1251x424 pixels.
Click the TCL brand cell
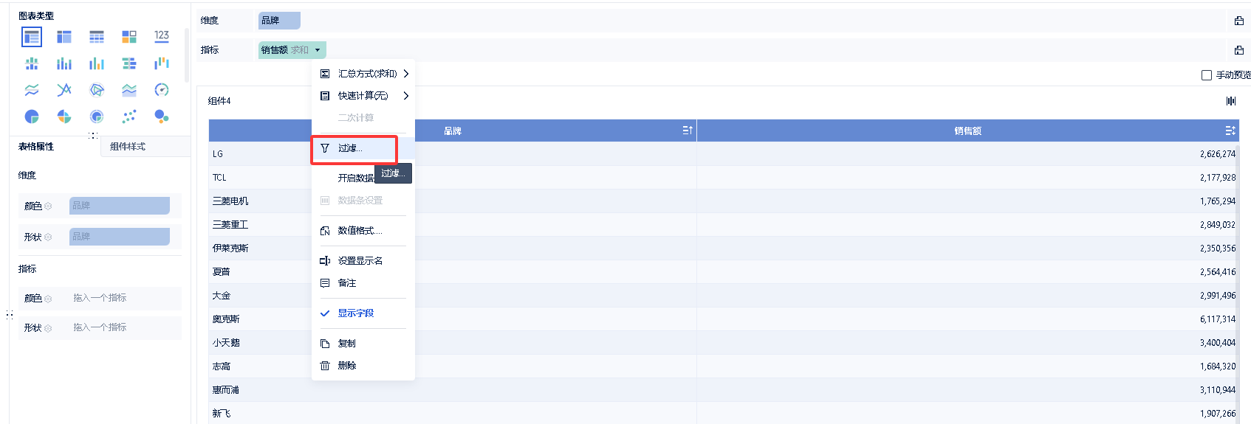tap(219, 178)
